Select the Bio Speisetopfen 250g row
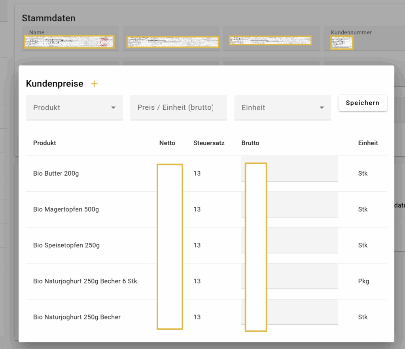This screenshot has height=349, width=405. point(66,245)
